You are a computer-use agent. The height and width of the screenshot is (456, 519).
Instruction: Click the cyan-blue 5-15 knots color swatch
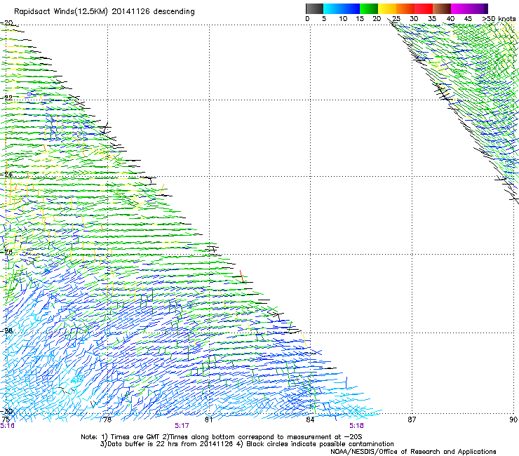[x=342, y=8]
